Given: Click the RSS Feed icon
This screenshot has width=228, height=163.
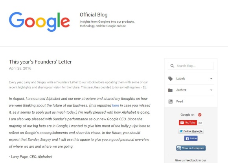Looking at the screenshot, I should pos(171,101).
